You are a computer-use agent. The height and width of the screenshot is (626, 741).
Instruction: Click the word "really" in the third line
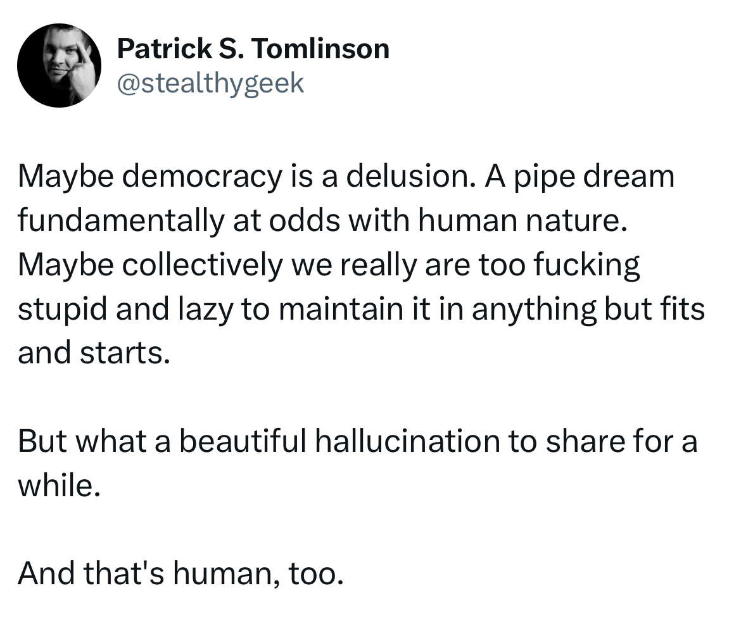tap(379, 265)
